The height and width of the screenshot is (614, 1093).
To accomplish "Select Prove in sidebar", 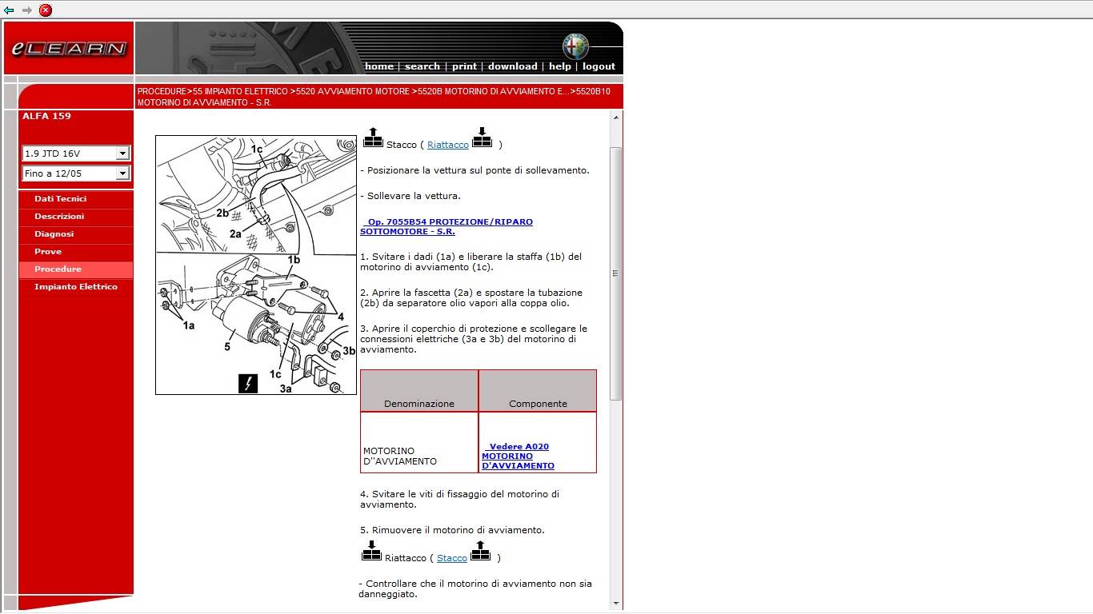I will pos(48,251).
